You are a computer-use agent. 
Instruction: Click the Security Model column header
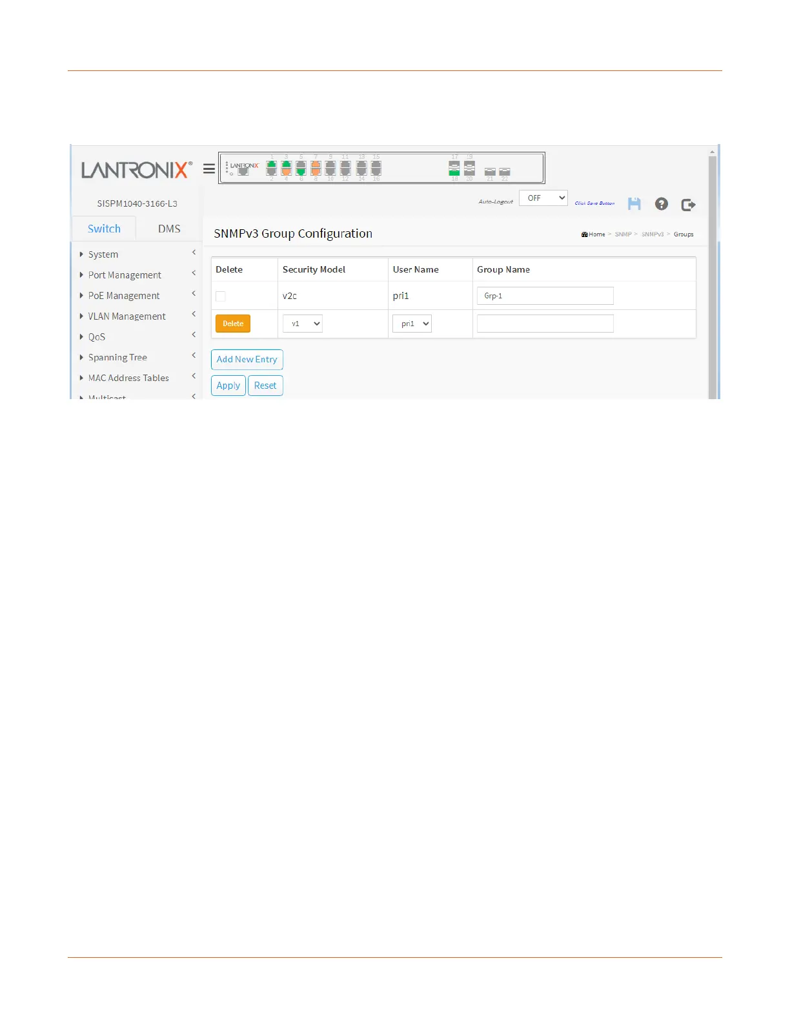coord(314,269)
